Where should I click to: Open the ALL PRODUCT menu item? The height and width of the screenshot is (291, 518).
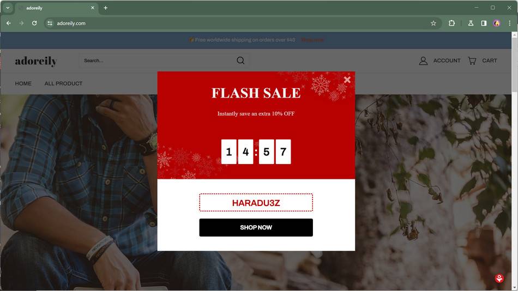63,83
